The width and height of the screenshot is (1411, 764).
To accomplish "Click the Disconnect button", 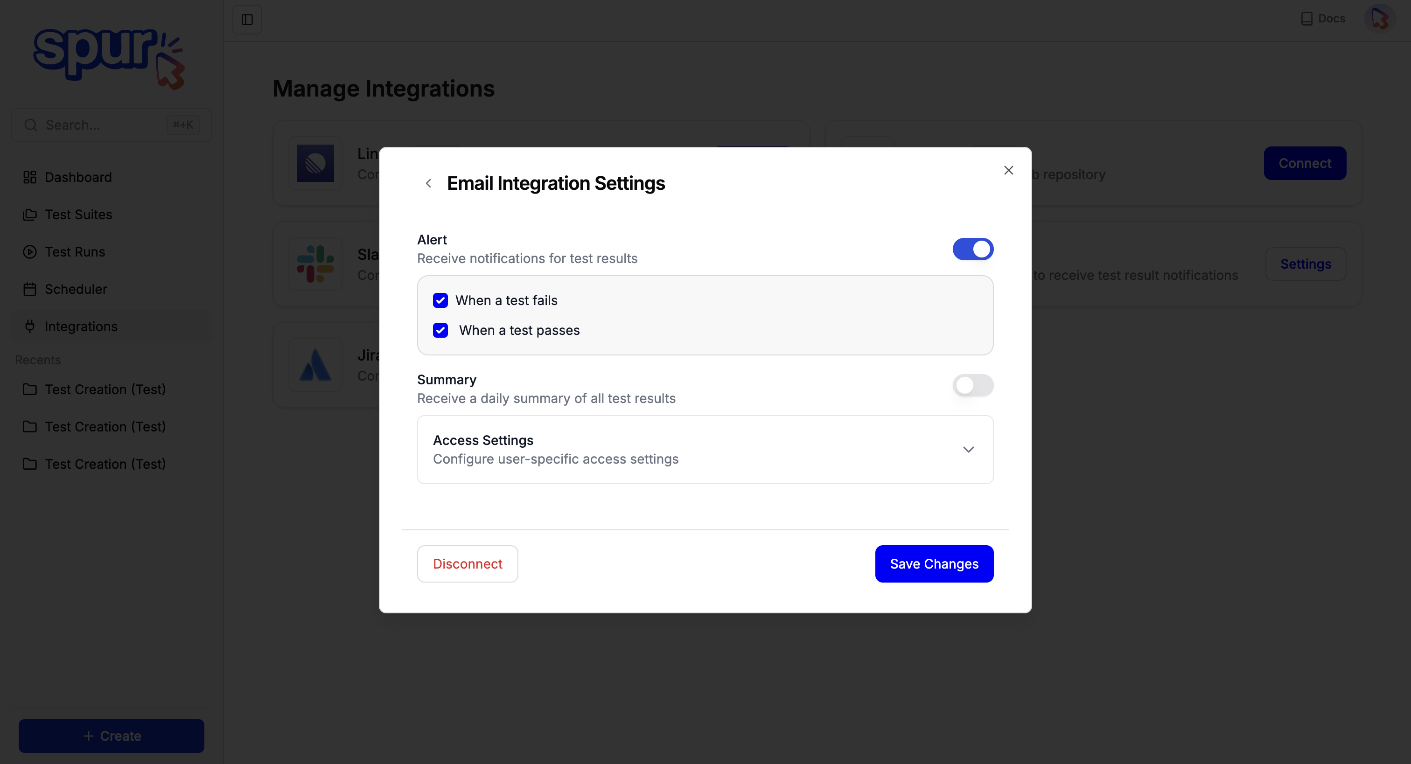I will click(467, 564).
